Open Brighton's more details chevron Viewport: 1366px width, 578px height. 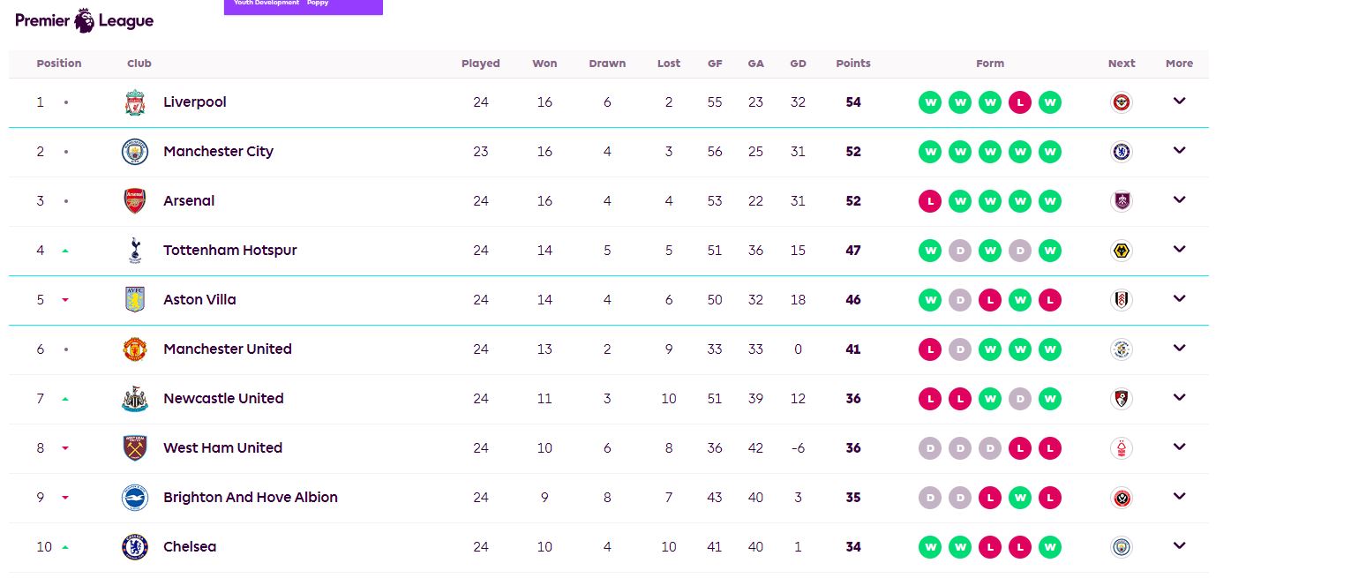point(1179,497)
